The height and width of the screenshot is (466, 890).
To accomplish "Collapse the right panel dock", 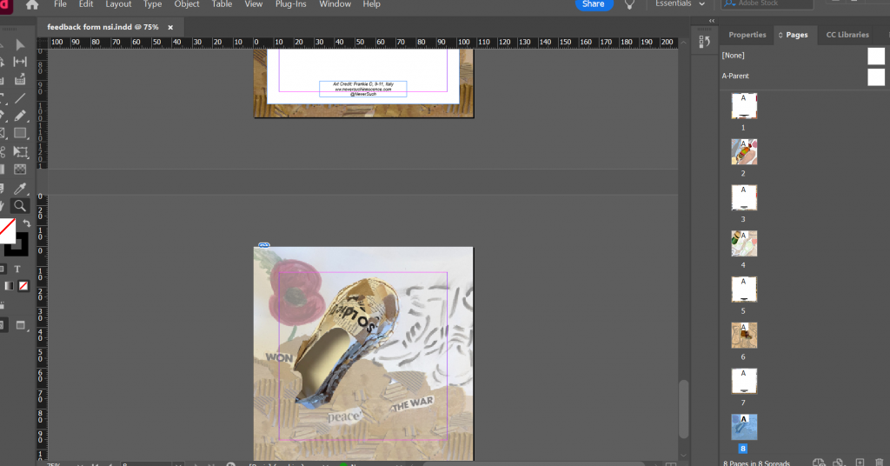I will point(712,21).
